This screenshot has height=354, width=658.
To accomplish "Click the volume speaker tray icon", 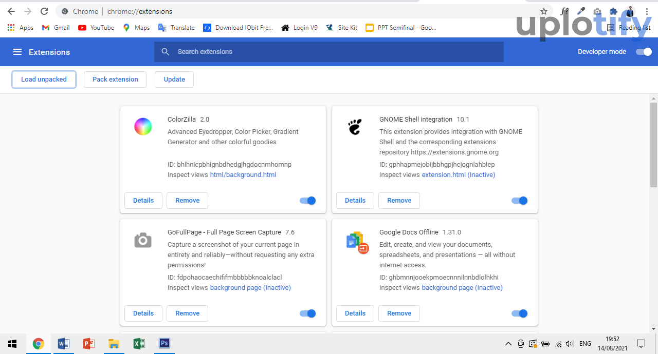I will click(570, 344).
